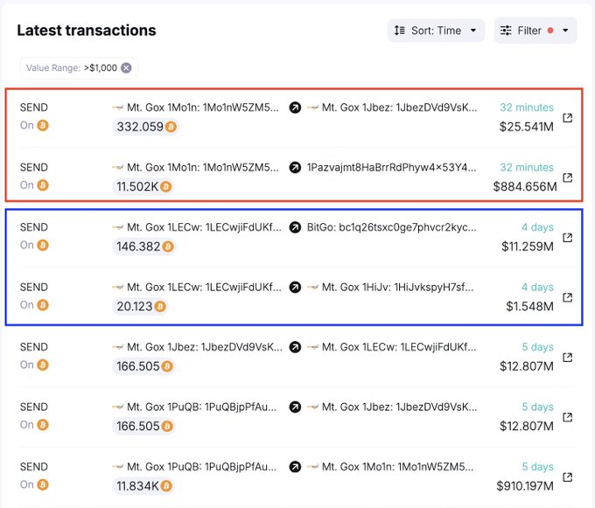Open external link for $910.197M transaction
595x508 pixels.
[x=568, y=477]
